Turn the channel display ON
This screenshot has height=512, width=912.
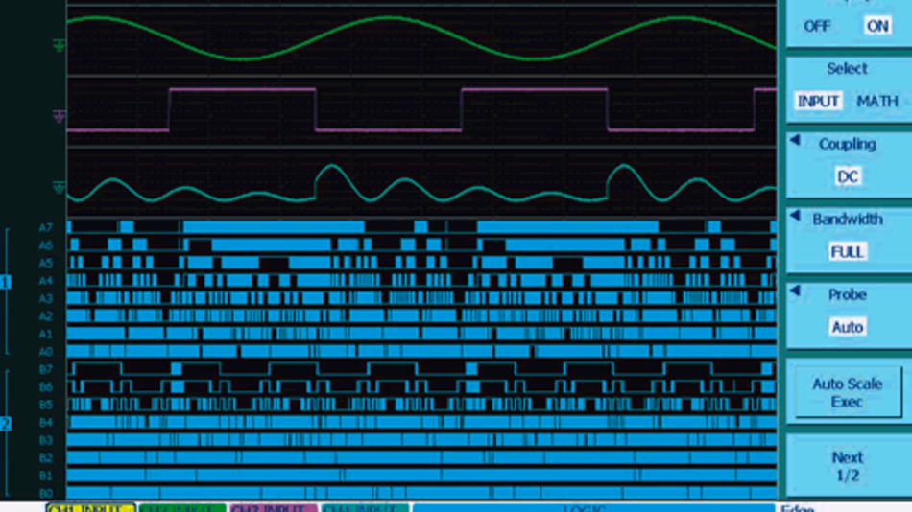(877, 26)
